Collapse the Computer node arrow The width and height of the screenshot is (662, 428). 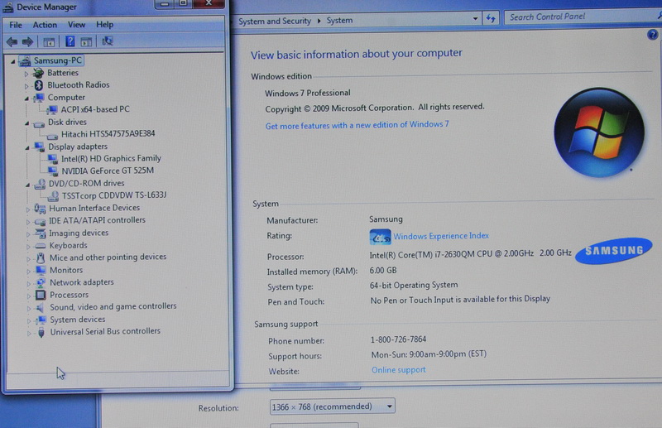(27, 99)
